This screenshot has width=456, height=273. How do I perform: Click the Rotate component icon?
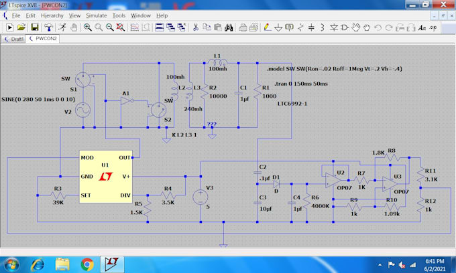coord(400,27)
